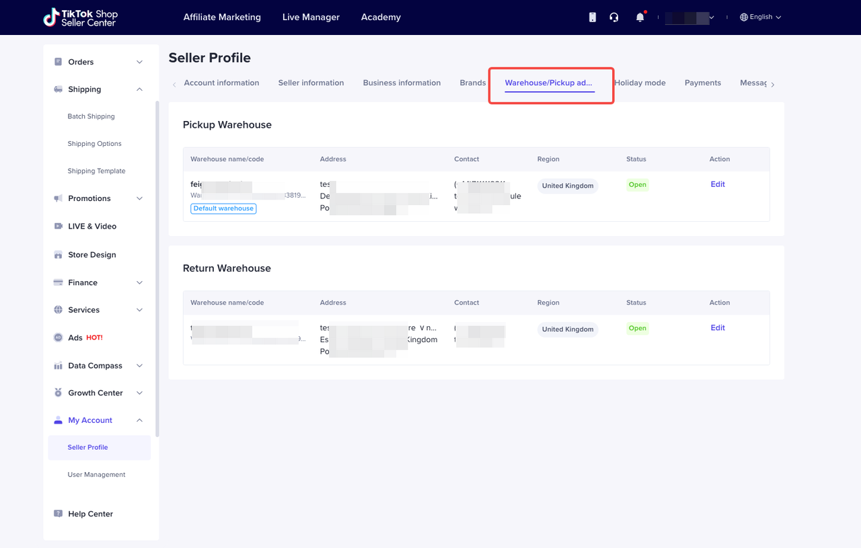861x548 pixels.
Task: Open the Academy menu
Action: [x=381, y=17]
